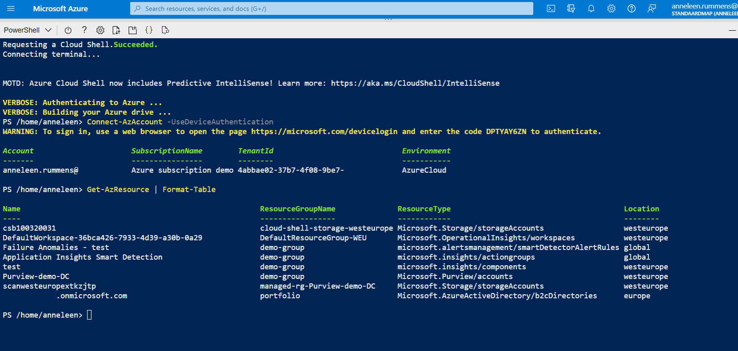
Task: Open Cloud Shell settings gear
Action: 100,30
